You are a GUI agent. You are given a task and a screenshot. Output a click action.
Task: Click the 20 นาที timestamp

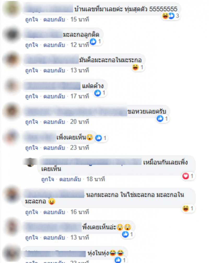pos(80,122)
